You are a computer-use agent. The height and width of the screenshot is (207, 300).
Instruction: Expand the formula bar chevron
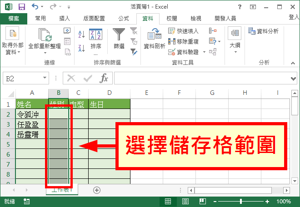point(293,79)
